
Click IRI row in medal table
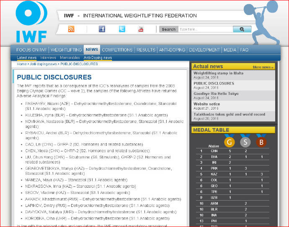[232, 163]
